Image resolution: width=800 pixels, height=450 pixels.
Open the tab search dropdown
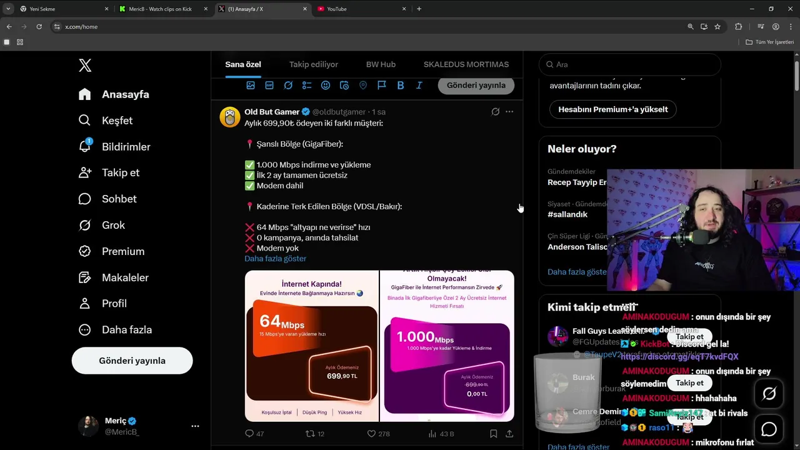tap(8, 9)
